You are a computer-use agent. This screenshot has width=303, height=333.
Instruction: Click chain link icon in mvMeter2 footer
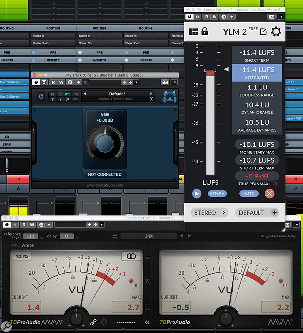coord(93,322)
